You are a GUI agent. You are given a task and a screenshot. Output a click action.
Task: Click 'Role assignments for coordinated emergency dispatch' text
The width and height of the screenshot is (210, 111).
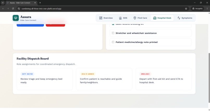(46, 64)
